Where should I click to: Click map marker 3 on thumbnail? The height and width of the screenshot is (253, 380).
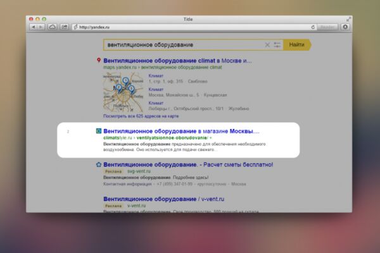(131, 90)
